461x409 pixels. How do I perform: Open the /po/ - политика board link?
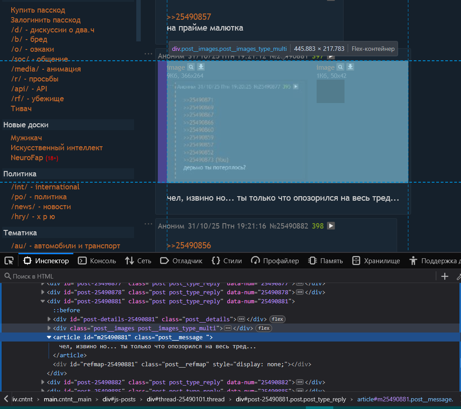(x=39, y=197)
